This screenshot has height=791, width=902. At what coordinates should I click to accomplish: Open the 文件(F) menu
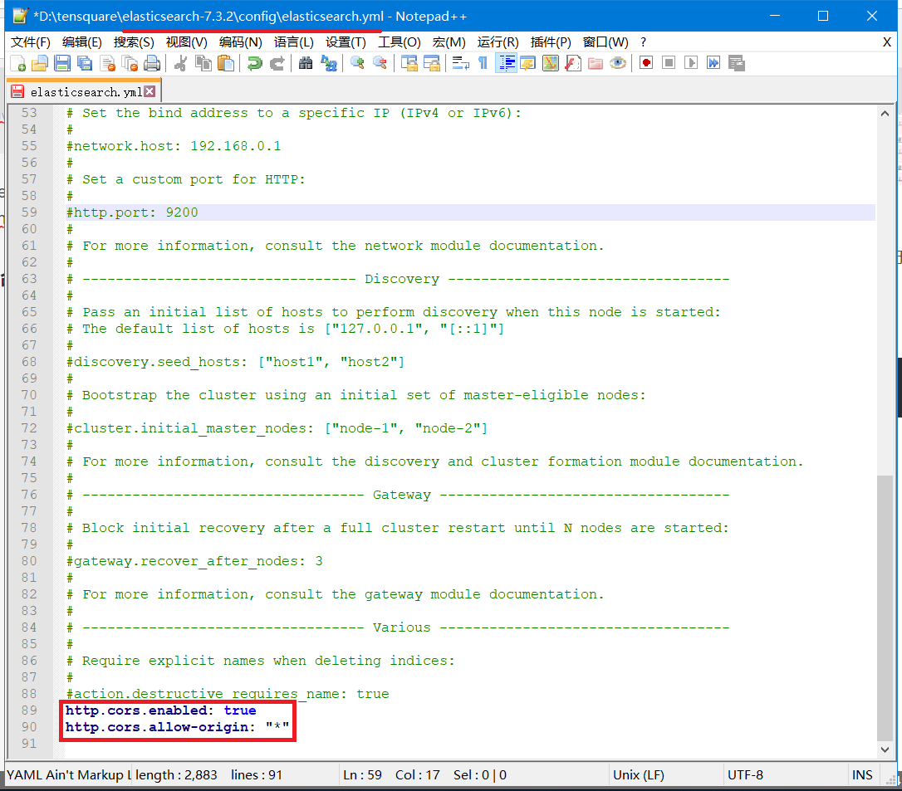[x=31, y=42]
